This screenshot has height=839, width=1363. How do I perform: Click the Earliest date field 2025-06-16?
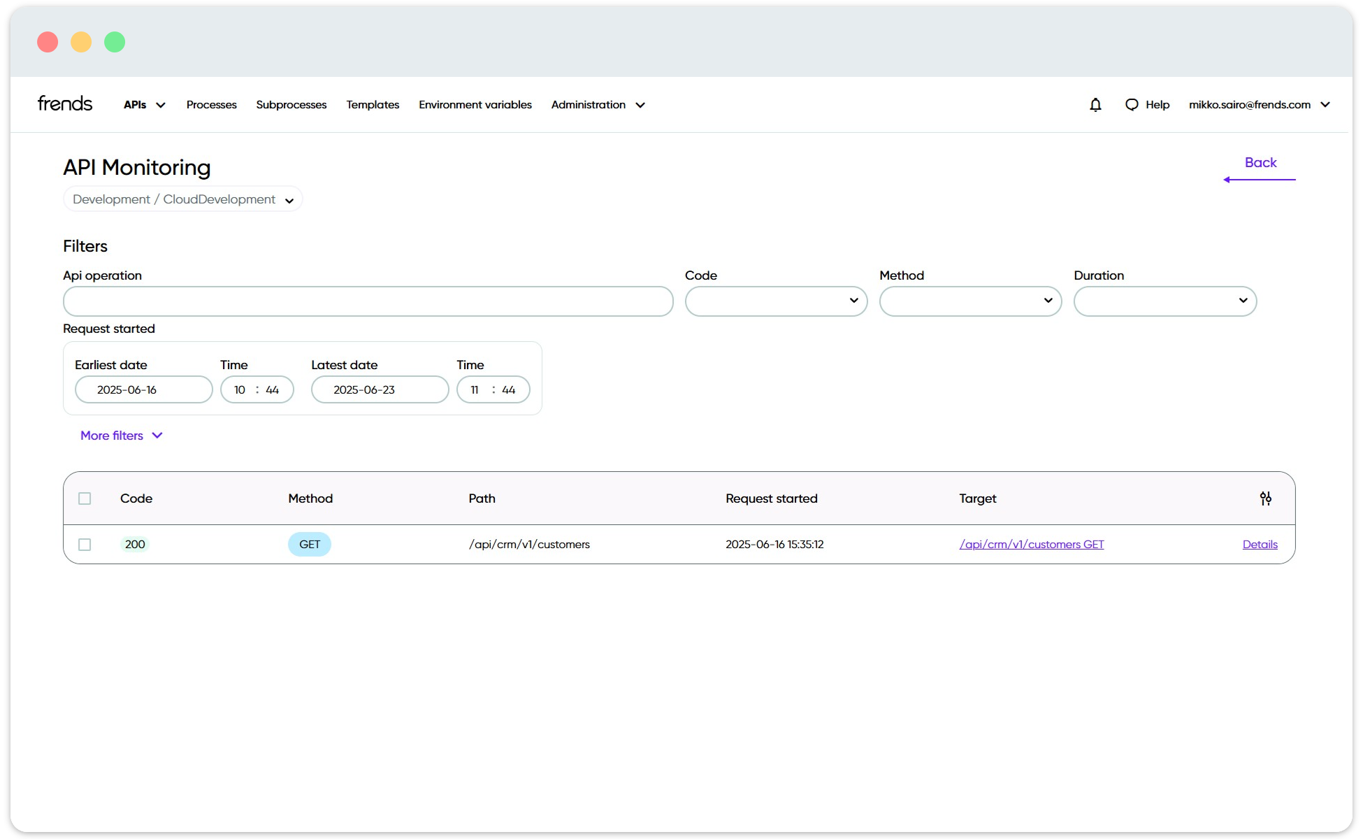tap(143, 389)
